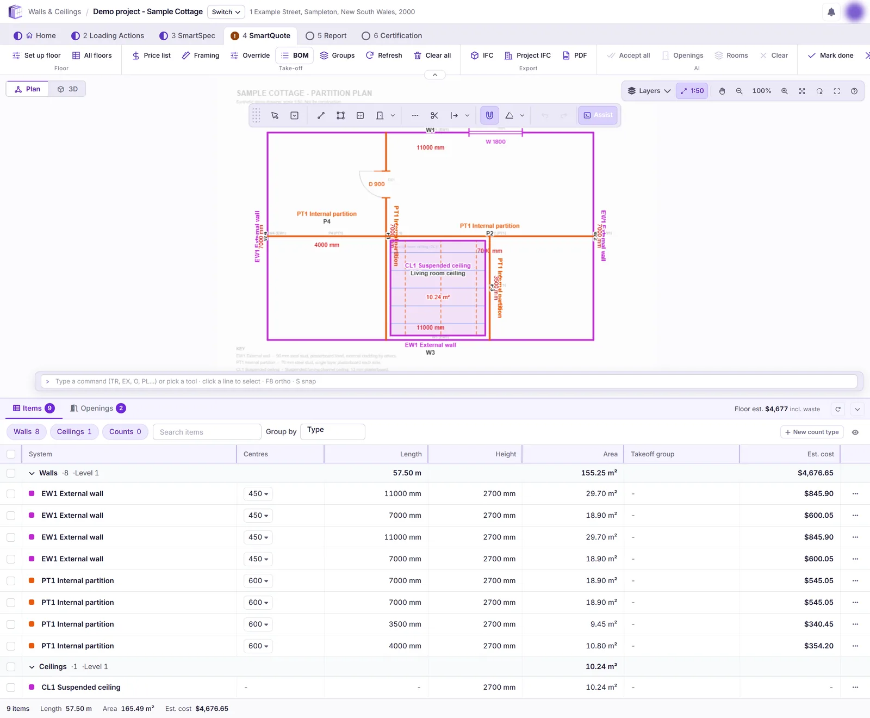Screen dimensions: 870x718
Task: Toggle the magnet snap tool
Action: click(489, 115)
